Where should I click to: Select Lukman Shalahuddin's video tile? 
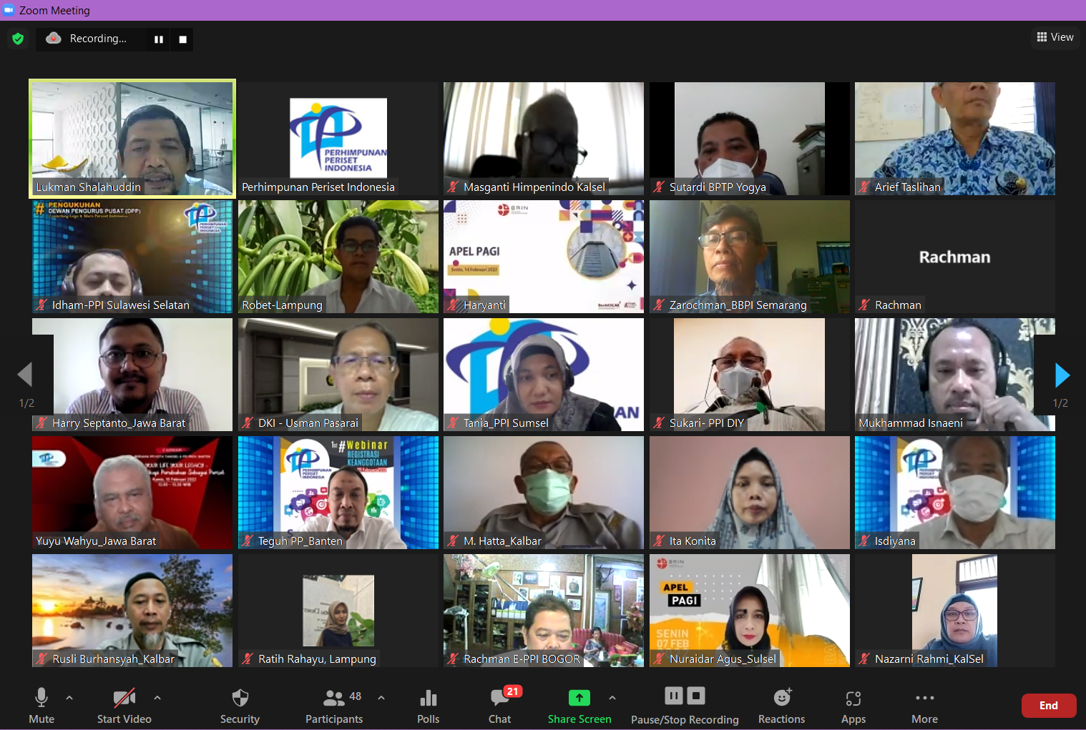tap(132, 139)
